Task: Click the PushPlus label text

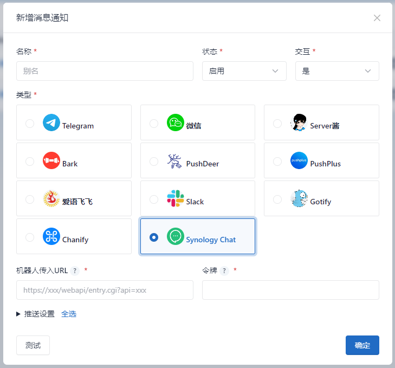Action: (x=326, y=164)
